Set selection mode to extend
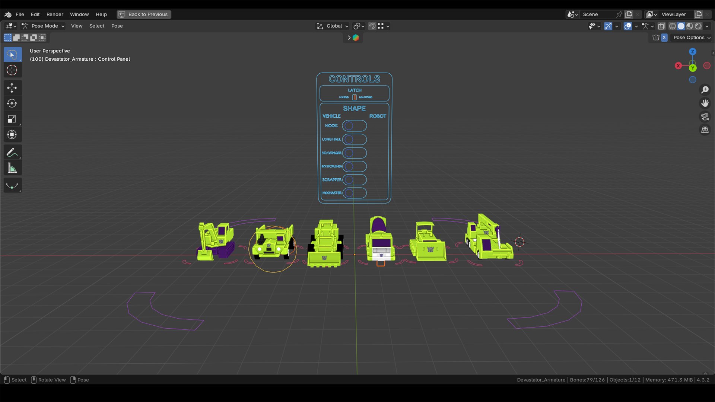 coord(16,38)
